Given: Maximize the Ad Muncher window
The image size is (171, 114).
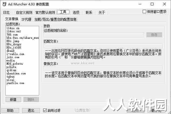Looking at the screenshot, I should coord(152,4).
